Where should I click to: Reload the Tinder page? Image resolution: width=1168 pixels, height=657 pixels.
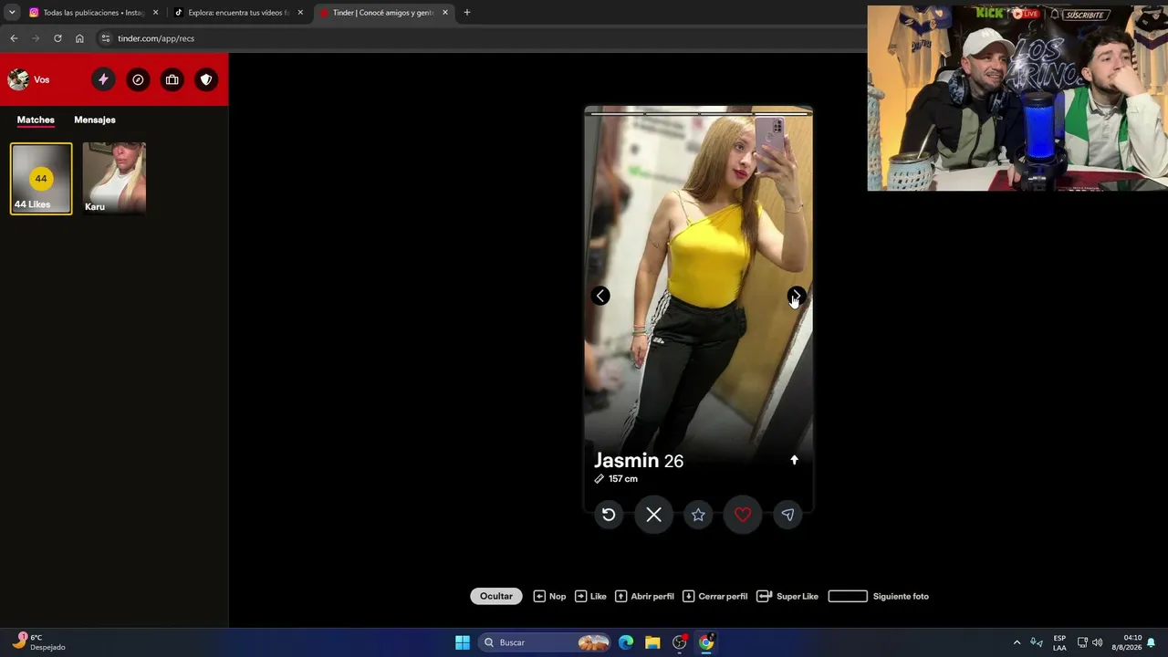point(57,38)
